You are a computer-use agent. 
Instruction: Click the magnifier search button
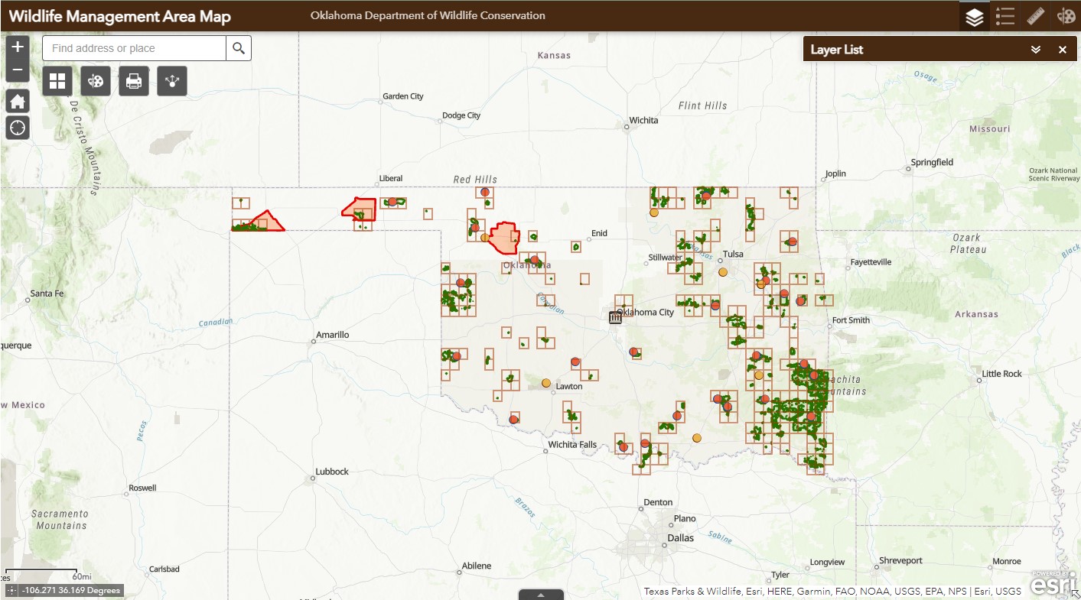point(239,48)
